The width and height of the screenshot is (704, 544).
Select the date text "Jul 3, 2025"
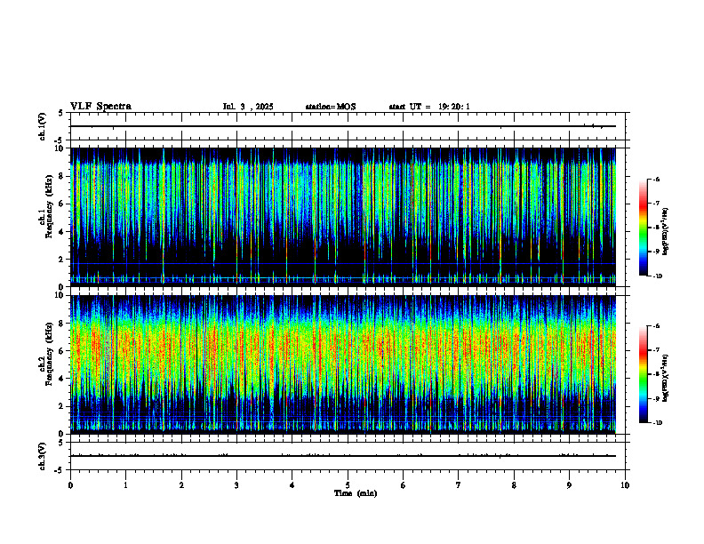pyautogui.click(x=248, y=107)
